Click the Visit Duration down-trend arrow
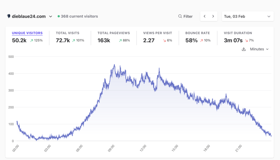280x160 pixels. 246,41
